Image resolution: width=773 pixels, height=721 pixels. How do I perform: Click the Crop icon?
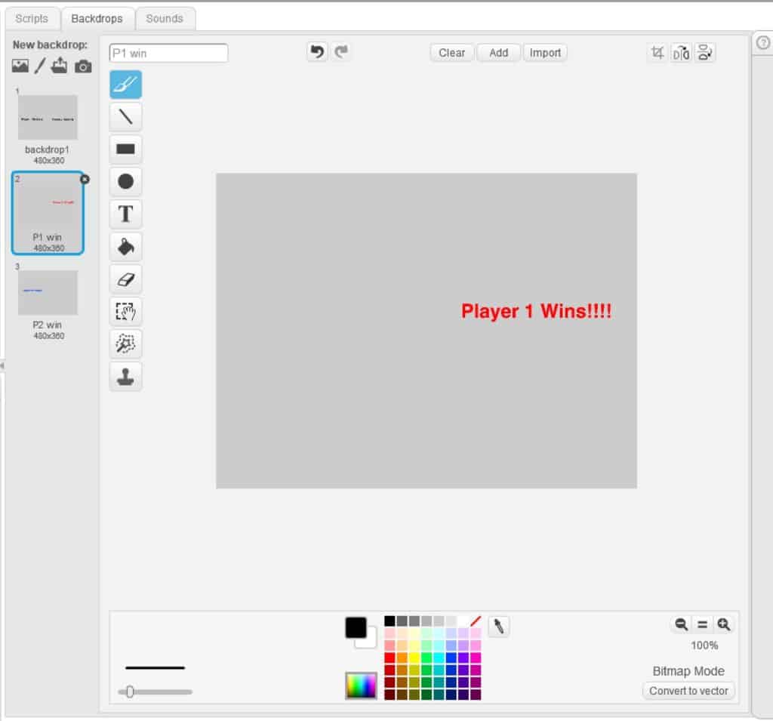658,53
